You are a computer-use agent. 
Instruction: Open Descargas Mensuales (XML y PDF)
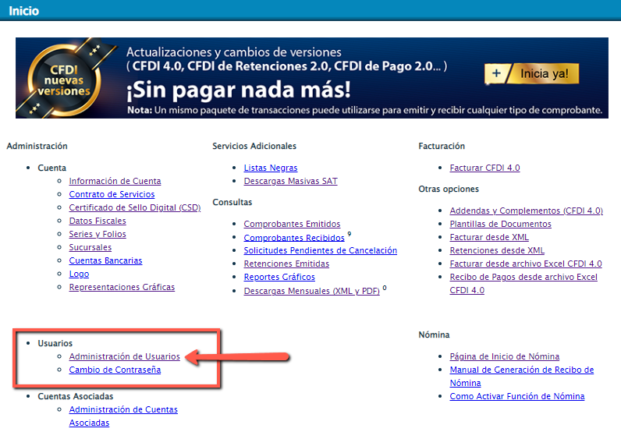tap(312, 291)
